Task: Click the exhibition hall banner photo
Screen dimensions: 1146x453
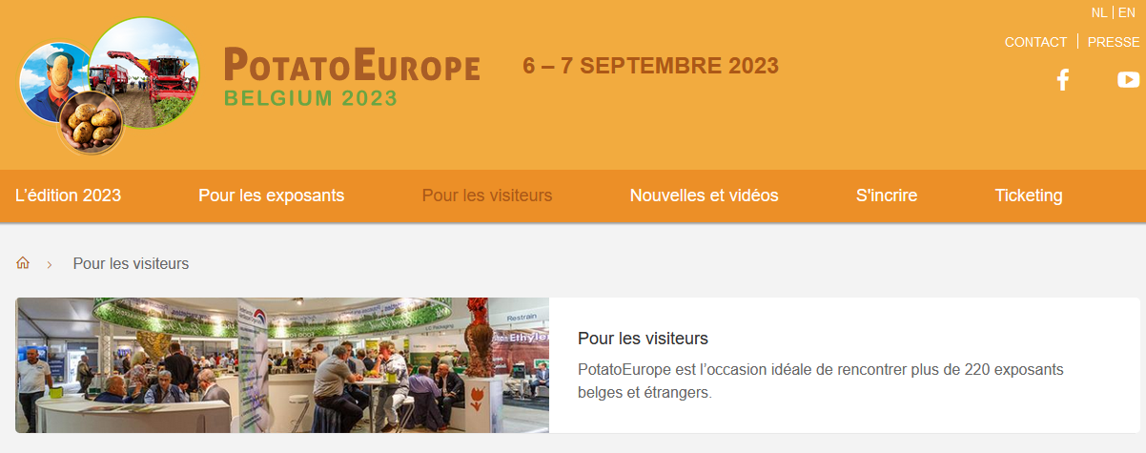Action: [282, 365]
